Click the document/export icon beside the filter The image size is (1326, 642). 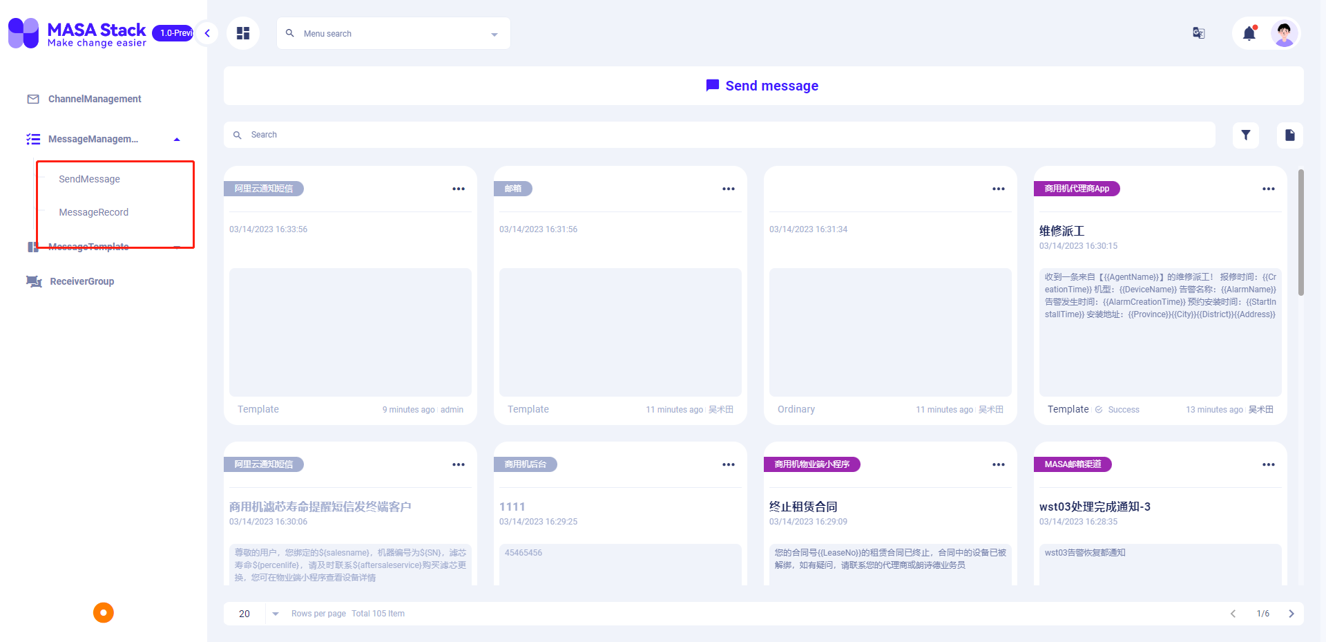coord(1289,135)
